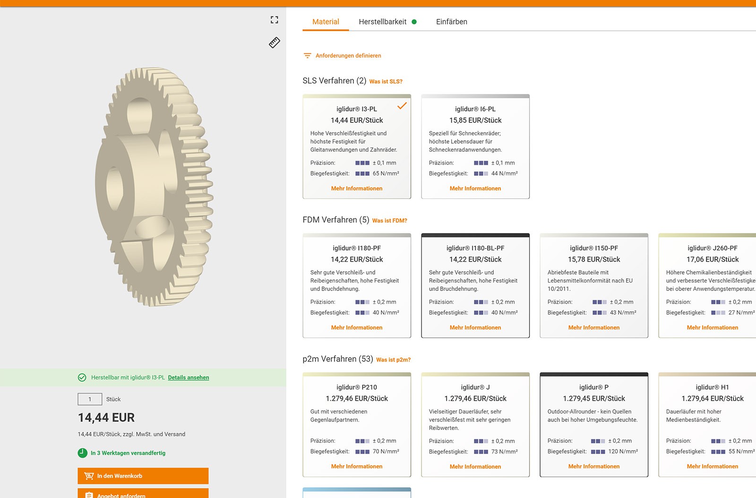Screen dimensions: 756x498
Task: Click the 65 N/mm² flexural strength value
Action: [386, 174]
